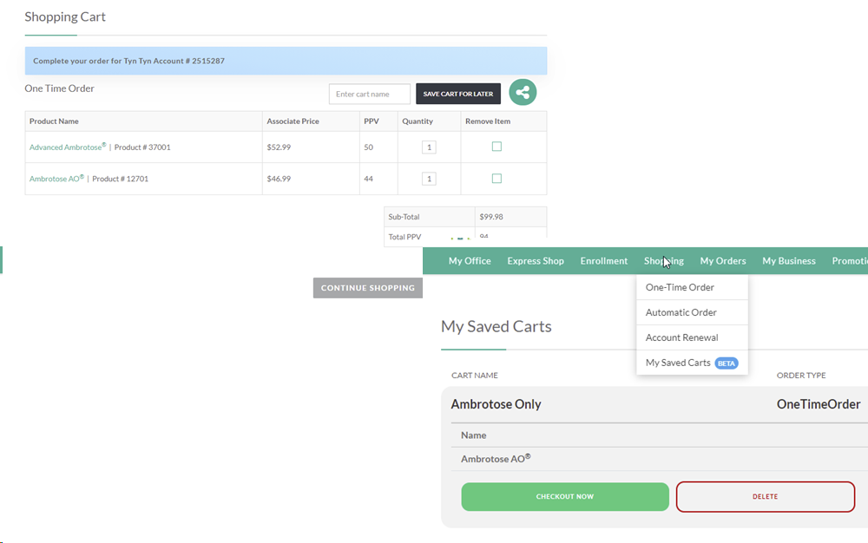
Task: Select Account Renewal from dropdown
Action: 692,337
